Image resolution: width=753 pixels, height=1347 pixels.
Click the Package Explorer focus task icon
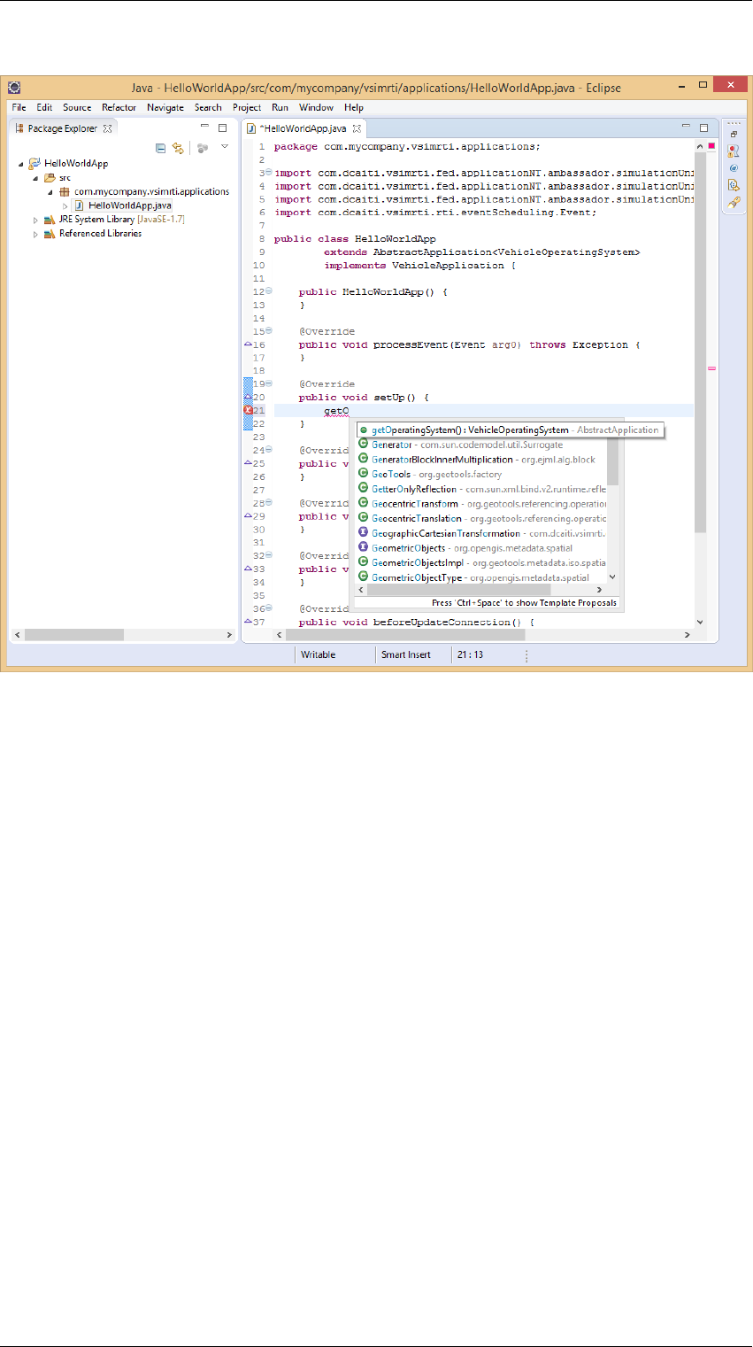pos(203,148)
